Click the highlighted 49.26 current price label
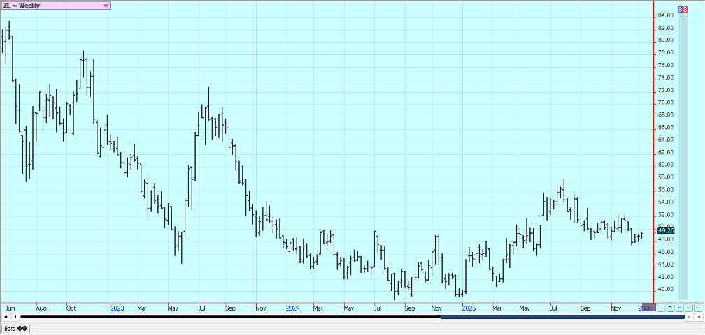 tap(666, 230)
